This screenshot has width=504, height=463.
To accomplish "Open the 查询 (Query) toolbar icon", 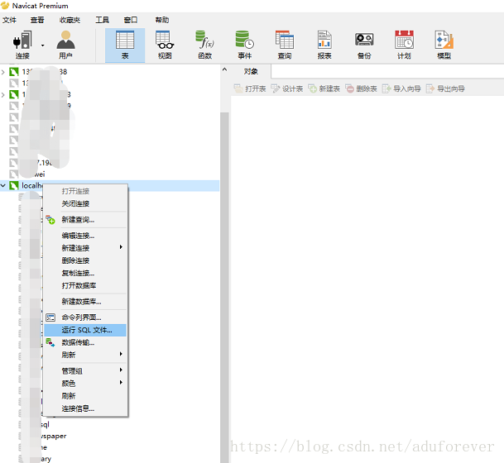I will pos(285,45).
